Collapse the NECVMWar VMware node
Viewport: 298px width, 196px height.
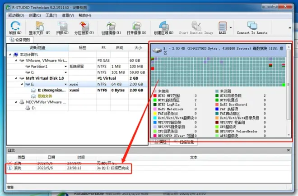tap(16, 102)
